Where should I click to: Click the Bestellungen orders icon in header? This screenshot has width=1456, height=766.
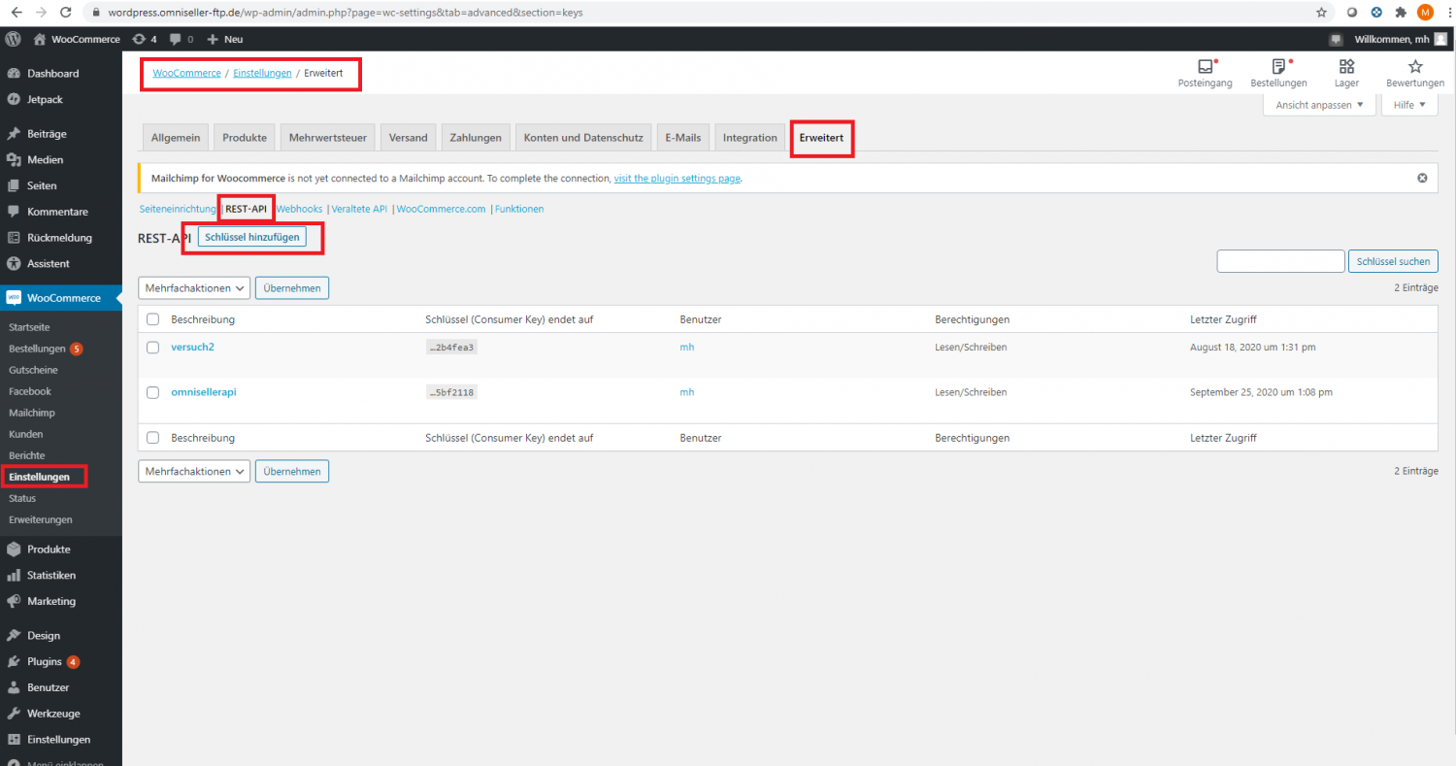[1278, 67]
